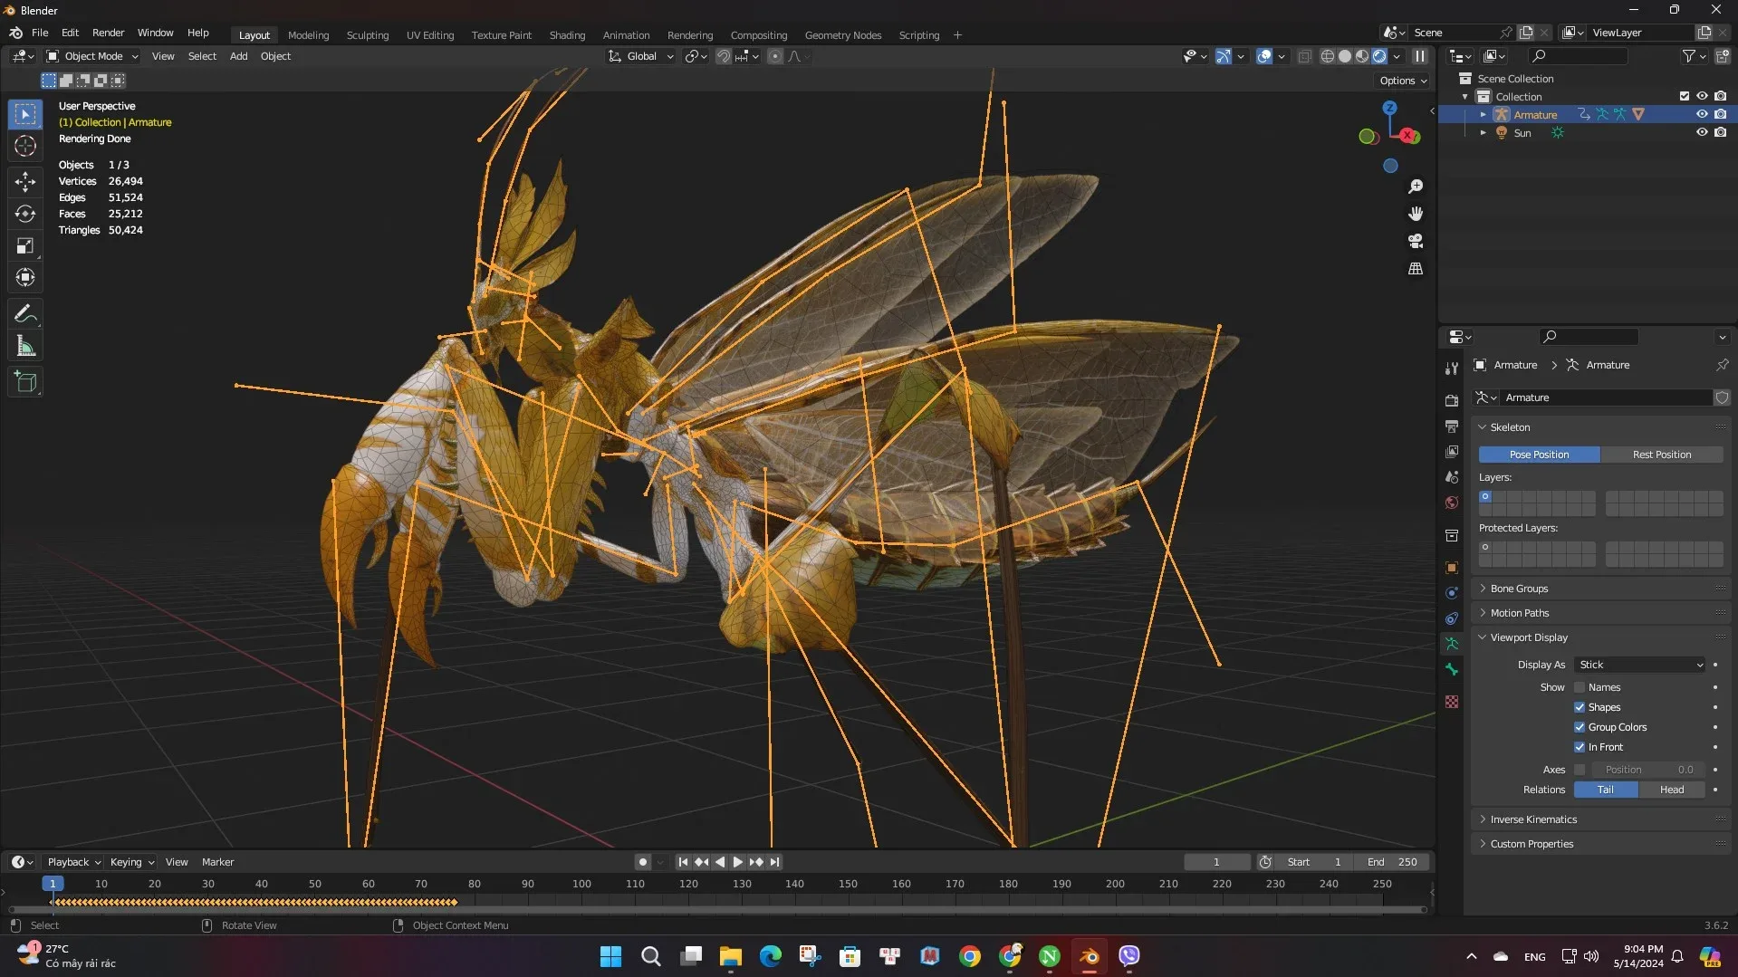Hide the Sun object in viewport
Image resolution: width=1738 pixels, height=977 pixels.
pos(1702,132)
